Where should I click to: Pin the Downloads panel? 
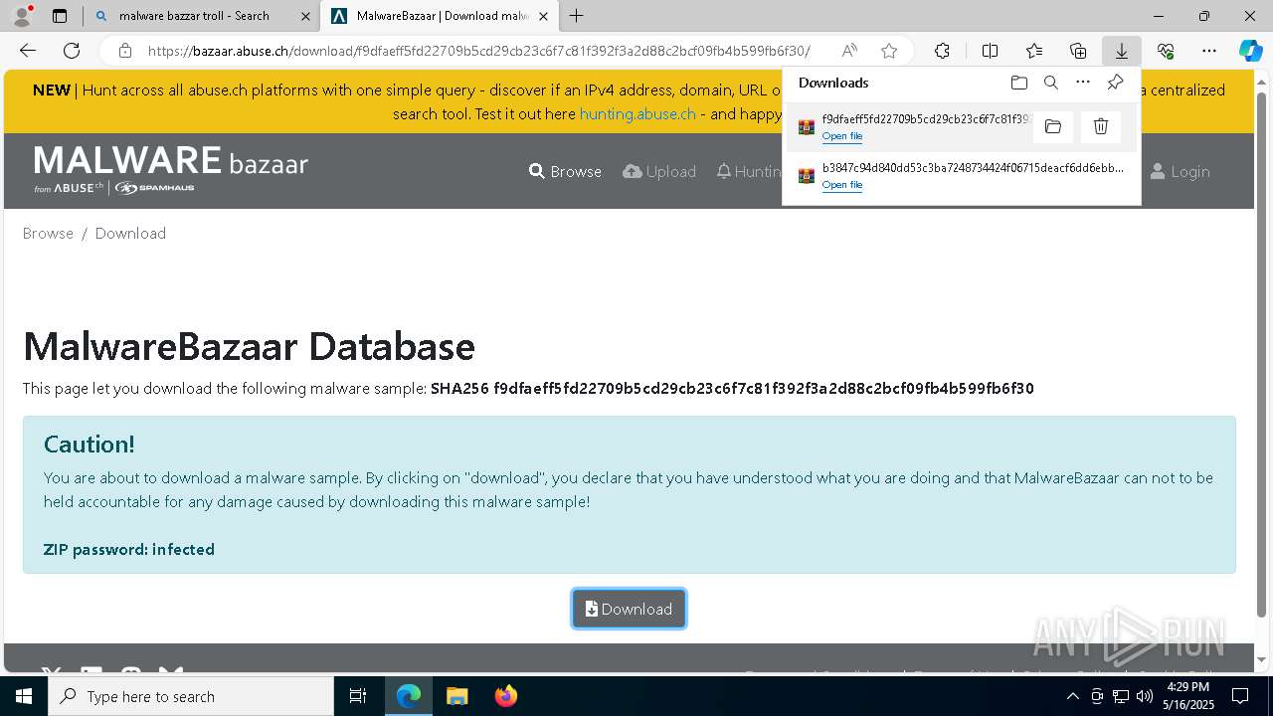pyautogui.click(x=1115, y=83)
